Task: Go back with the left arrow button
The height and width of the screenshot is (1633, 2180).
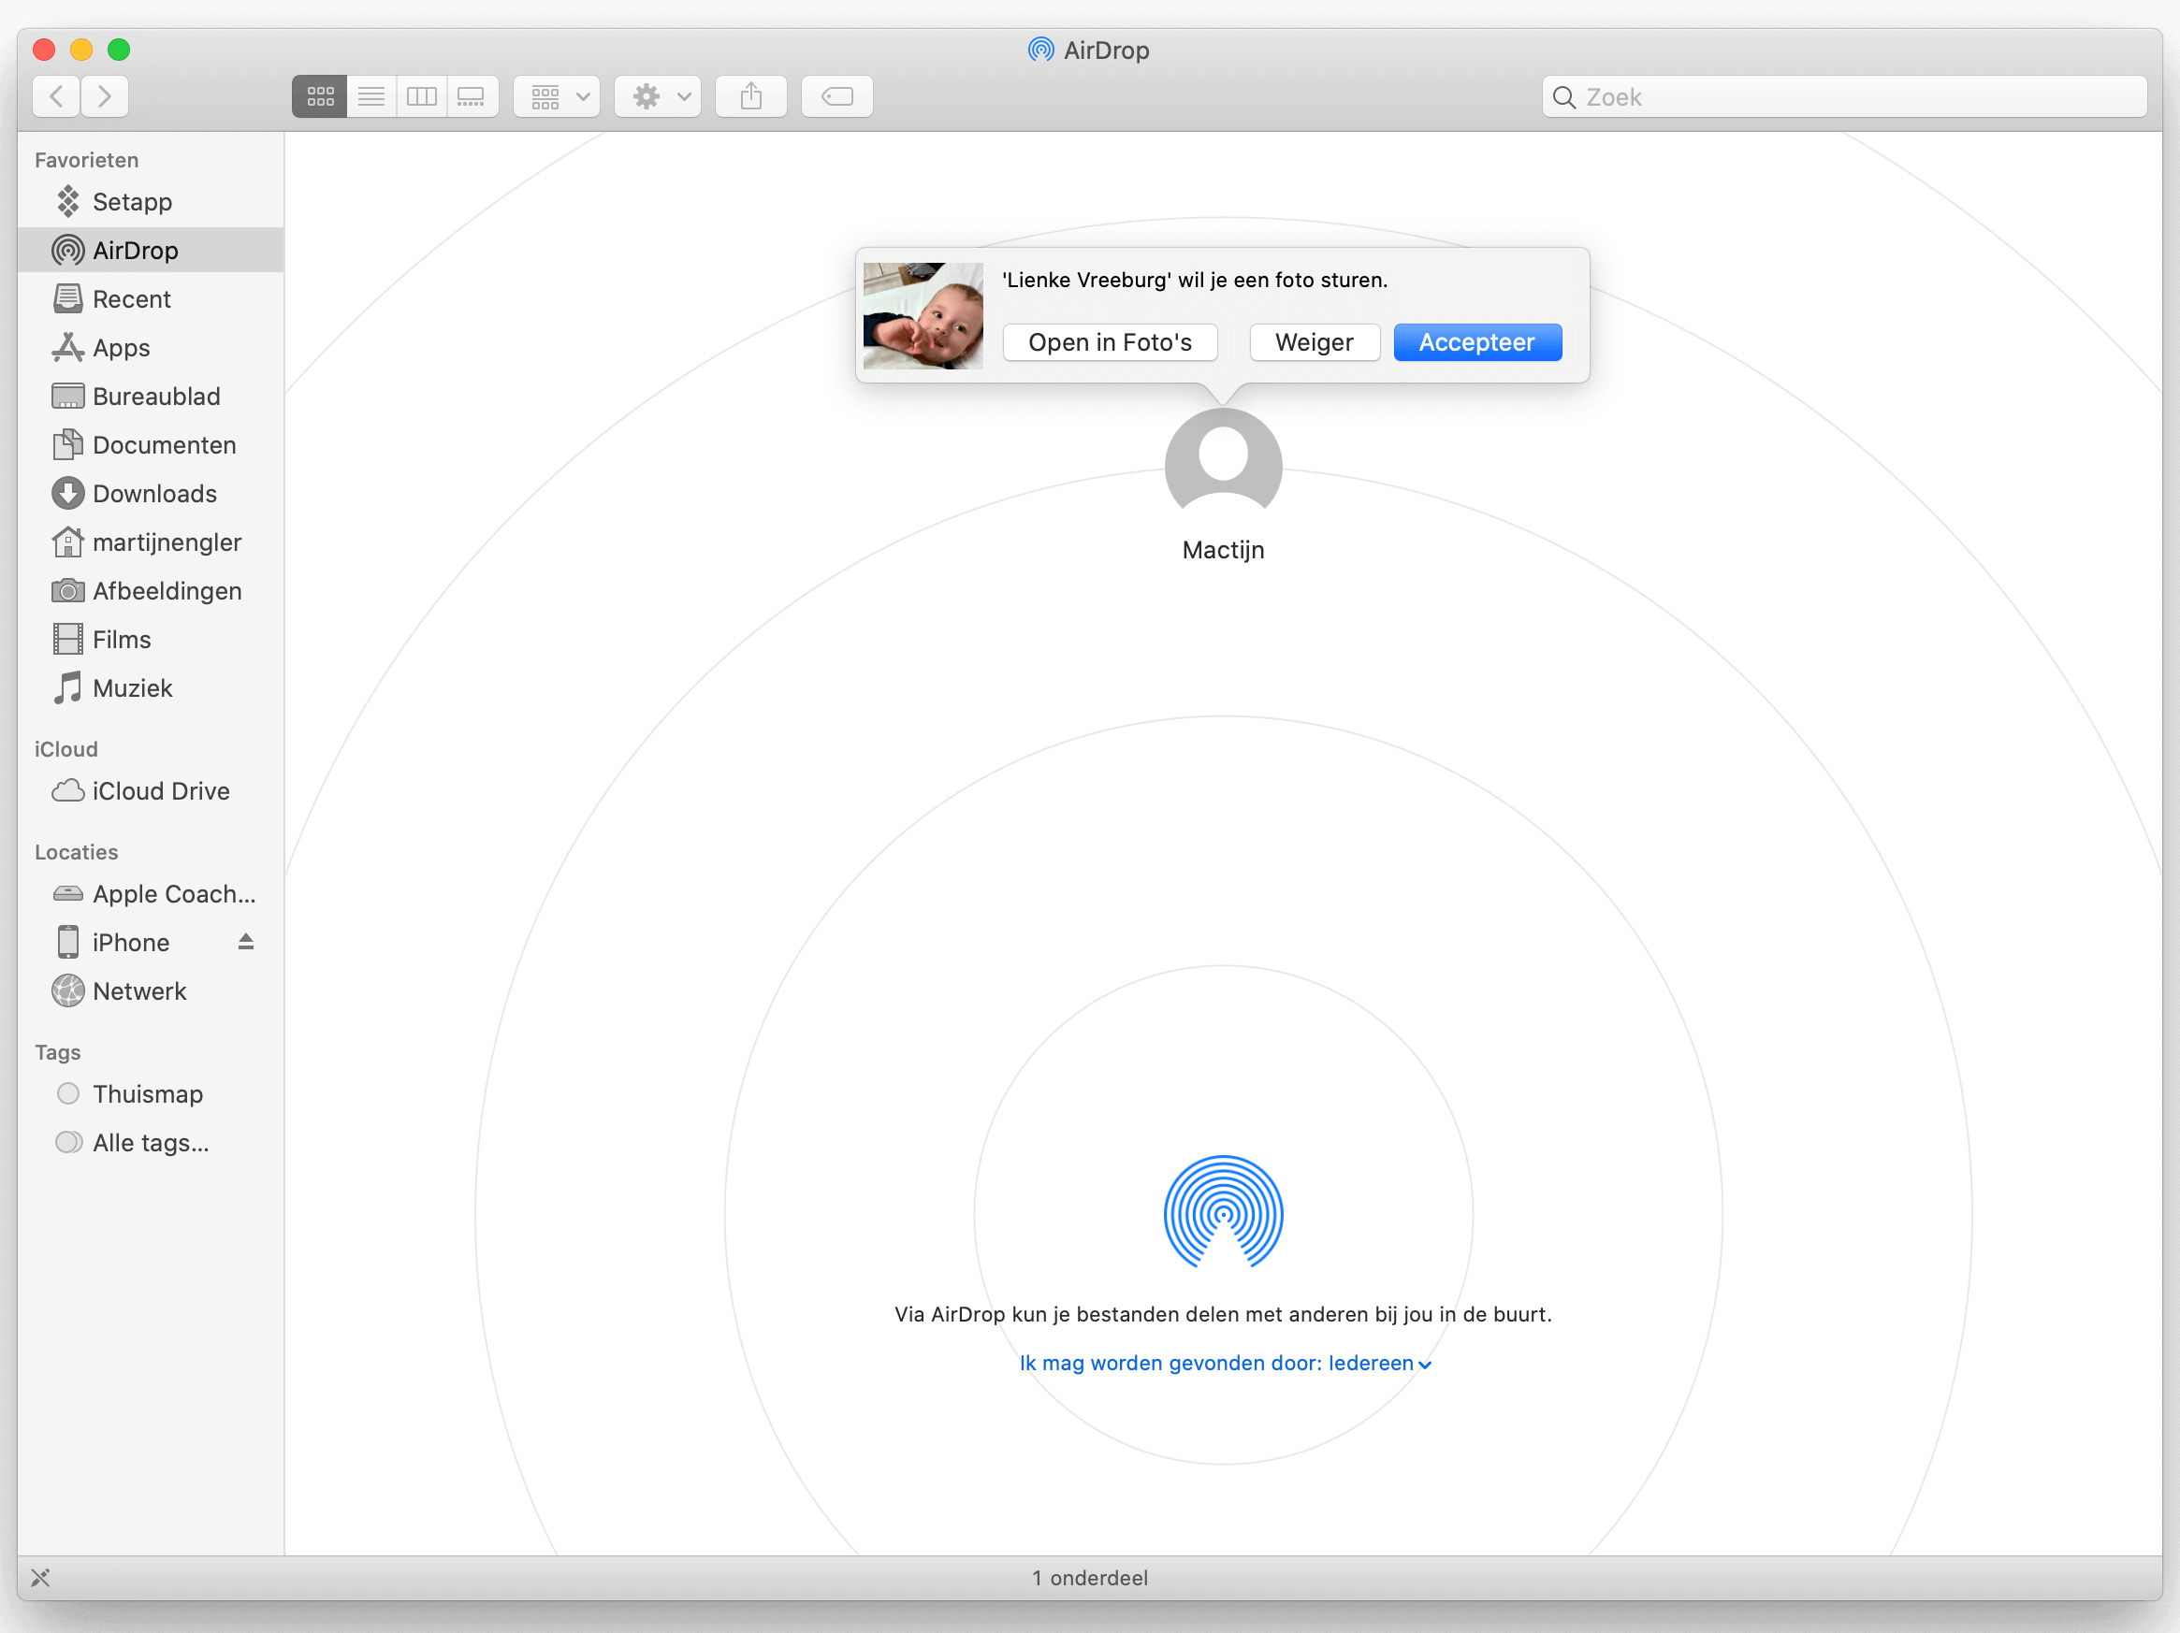Action: click(x=56, y=96)
